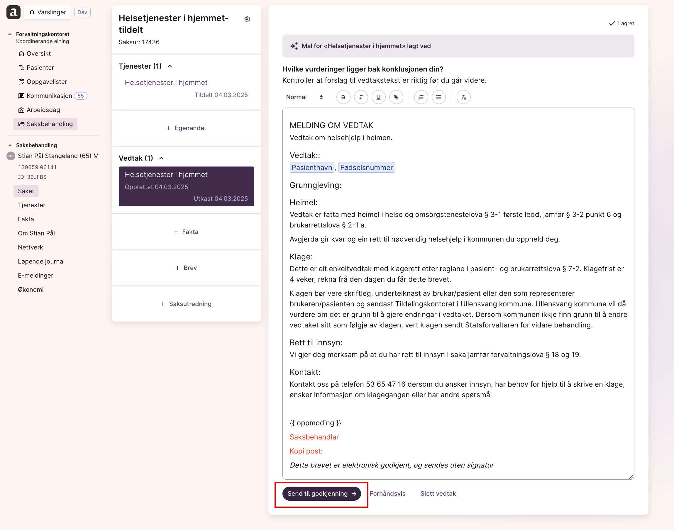Add Fakta to the case

tap(186, 232)
